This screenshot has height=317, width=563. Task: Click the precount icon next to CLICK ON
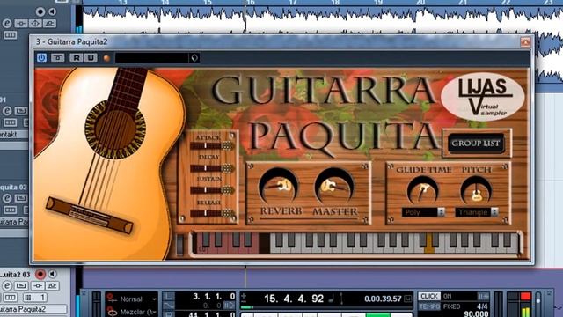tap(483, 296)
